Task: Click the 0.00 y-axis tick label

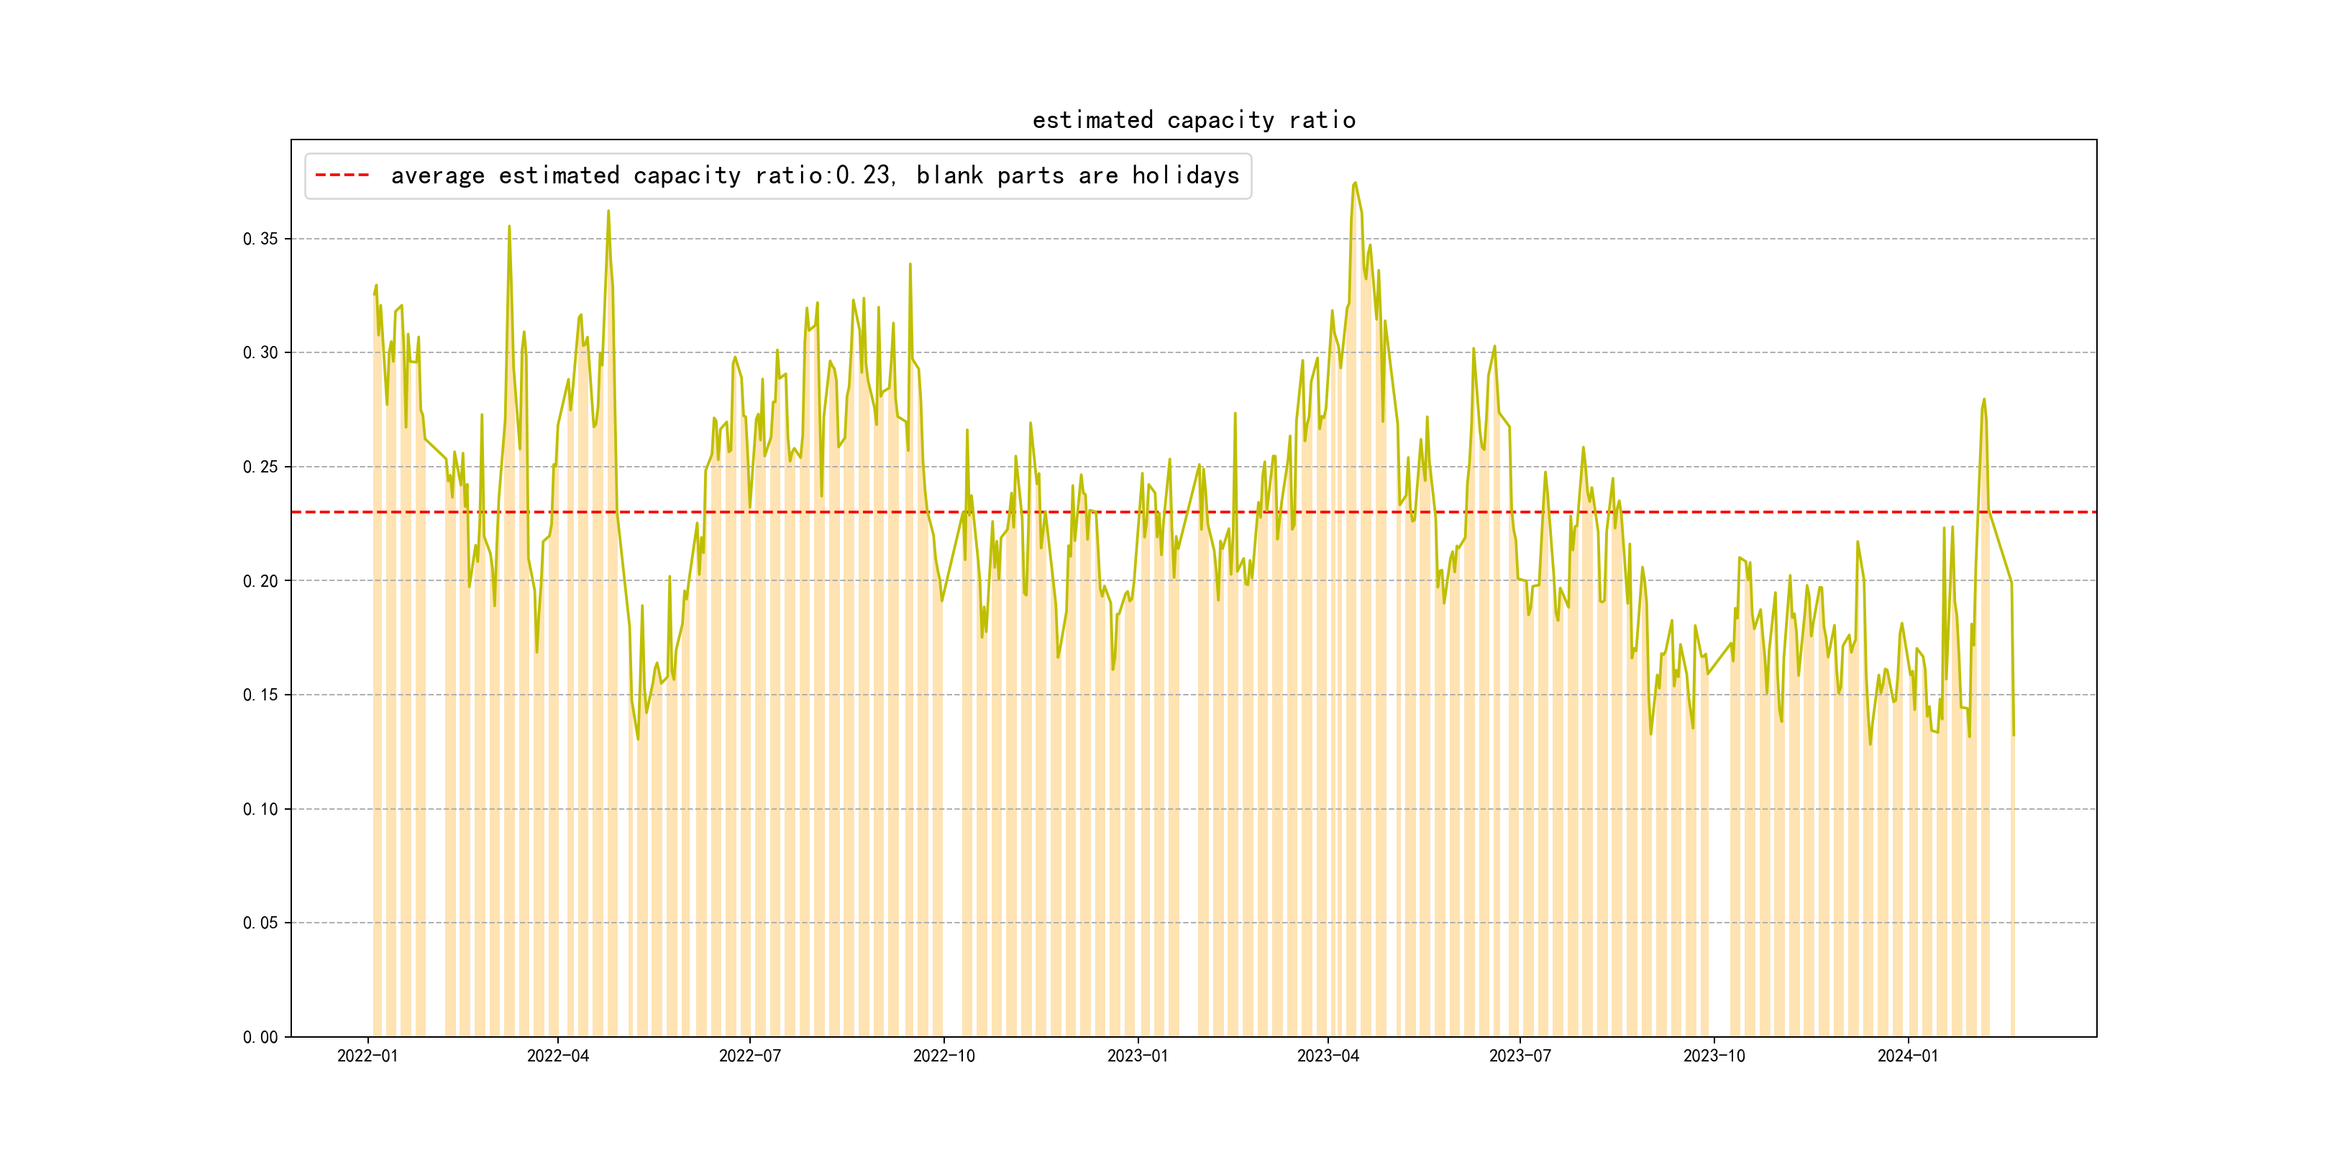Action: click(260, 1036)
